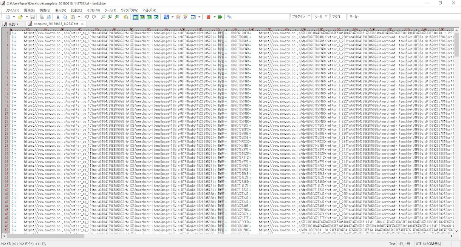Screen dimensions: 461x247
Task: Click the マクロ toolbar label
Action: pos(336,17)
